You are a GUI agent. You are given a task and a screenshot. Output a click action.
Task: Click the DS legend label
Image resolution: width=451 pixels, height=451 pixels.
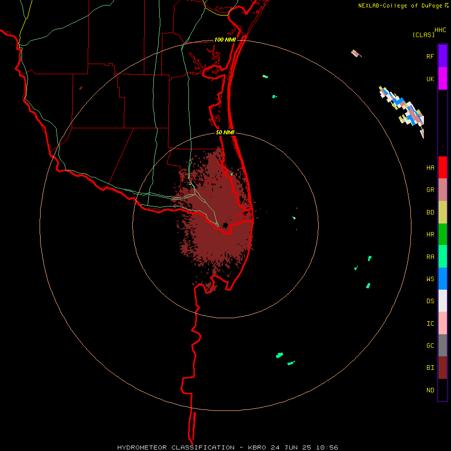point(430,301)
